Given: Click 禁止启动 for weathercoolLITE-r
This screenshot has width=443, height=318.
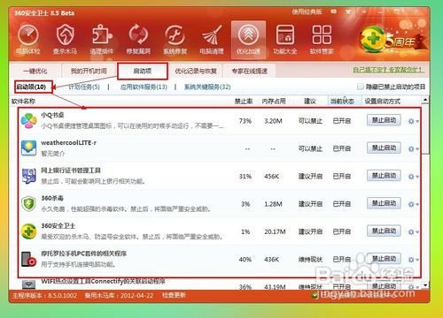Looking at the screenshot, I should 384,148.
